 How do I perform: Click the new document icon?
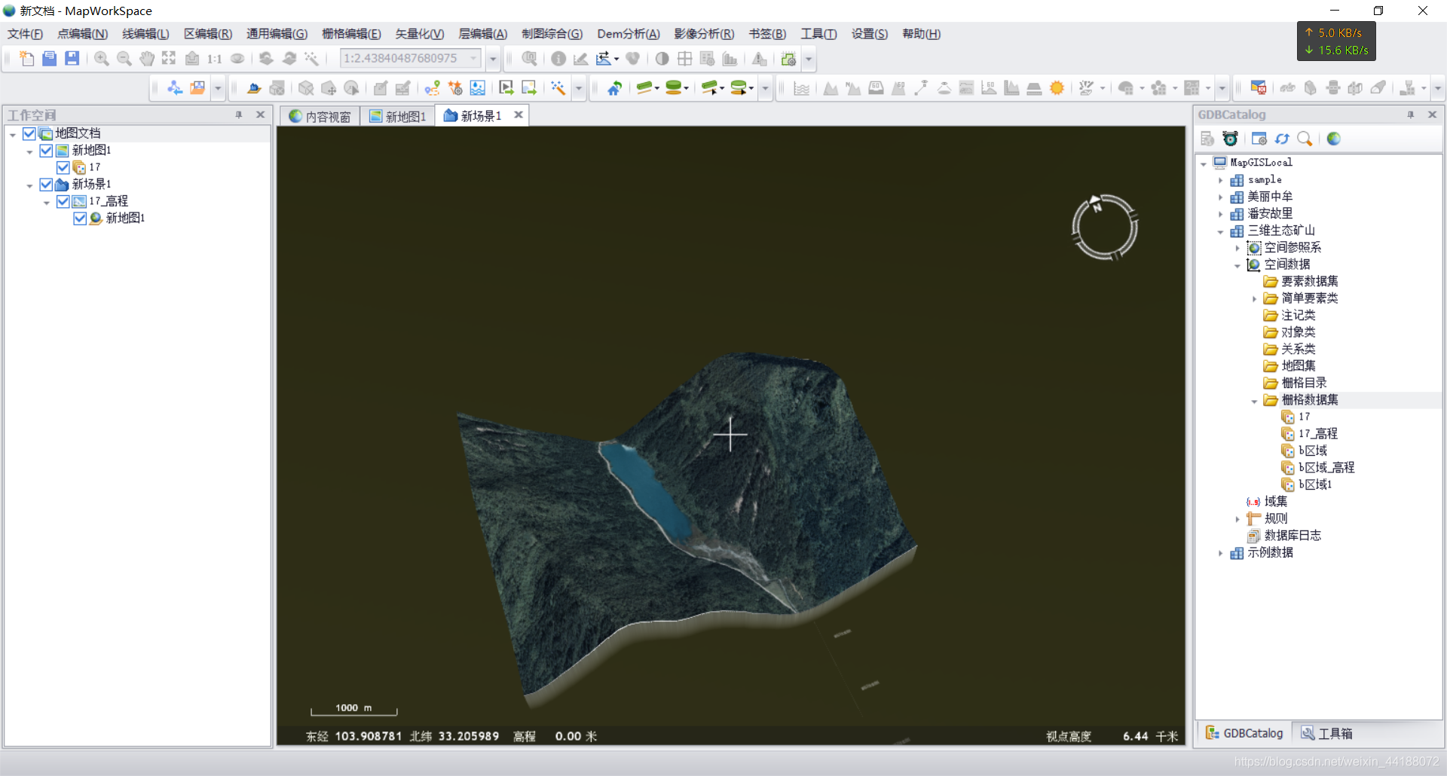pyautogui.click(x=27, y=59)
